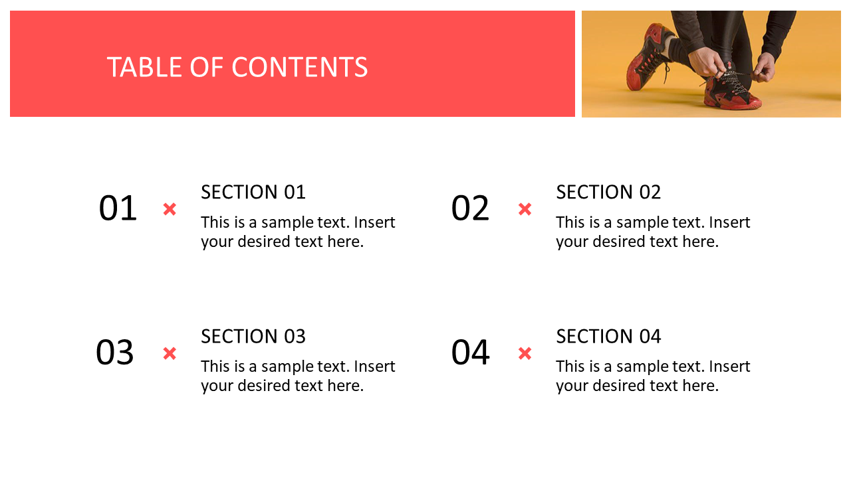Screen dimensions: 851x478
Task: Click the red X icon beside 02
Action: [x=525, y=209]
